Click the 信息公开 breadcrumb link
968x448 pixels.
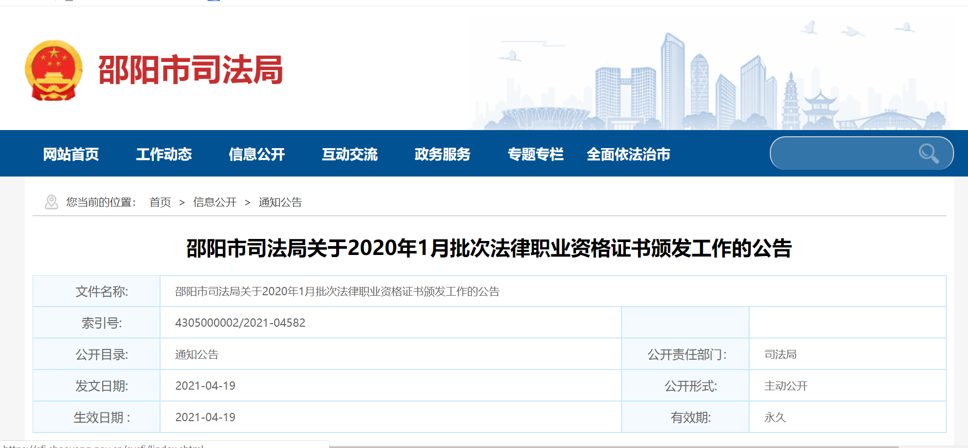(215, 202)
